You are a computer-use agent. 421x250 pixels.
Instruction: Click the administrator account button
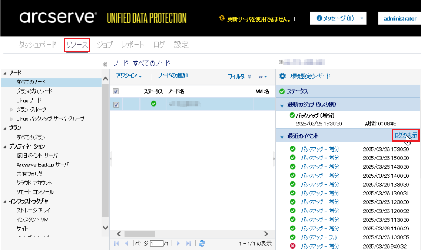coord(400,18)
